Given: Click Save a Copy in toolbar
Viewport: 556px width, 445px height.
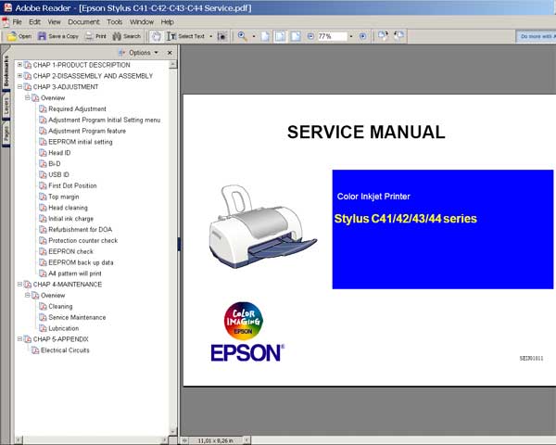Looking at the screenshot, I should [x=57, y=36].
